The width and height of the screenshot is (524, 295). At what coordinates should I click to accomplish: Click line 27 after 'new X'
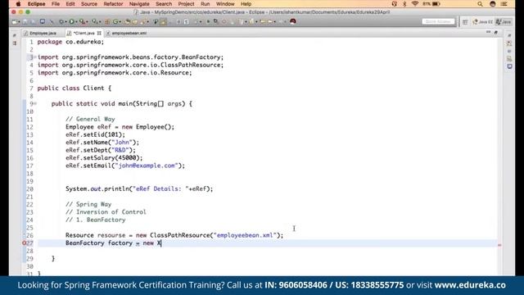click(x=162, y=243)
